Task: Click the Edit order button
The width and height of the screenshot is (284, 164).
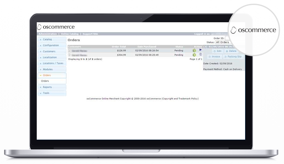Action: click(218, 51)
